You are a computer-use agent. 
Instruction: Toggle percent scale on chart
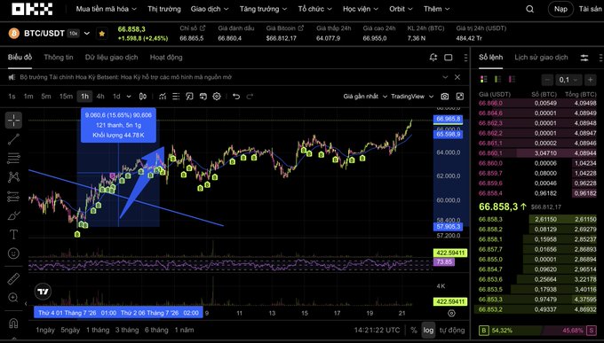click(x=414, y=330)
